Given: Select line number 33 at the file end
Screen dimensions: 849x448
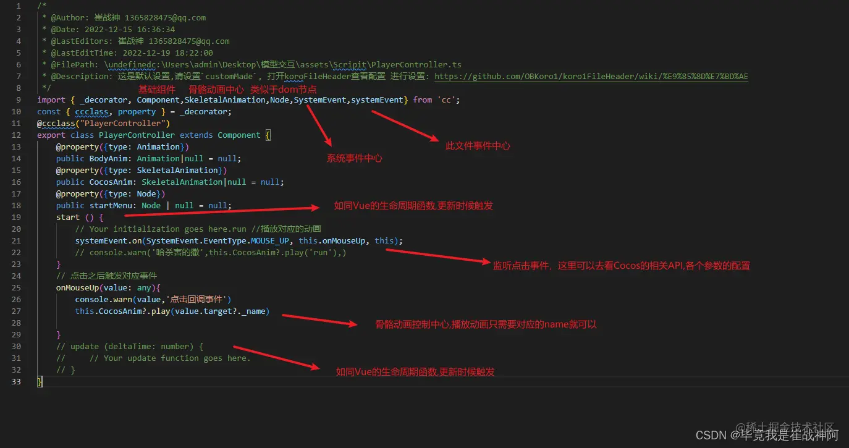Looking at the screenshot, I should pyautogui.click(x=17, y=382).
